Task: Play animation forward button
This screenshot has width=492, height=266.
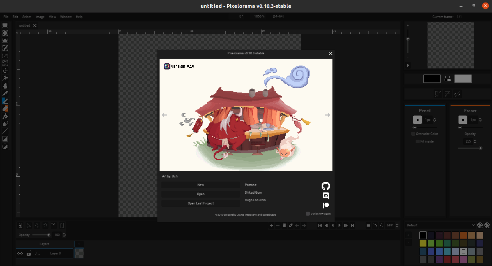Action: [339, 226]
